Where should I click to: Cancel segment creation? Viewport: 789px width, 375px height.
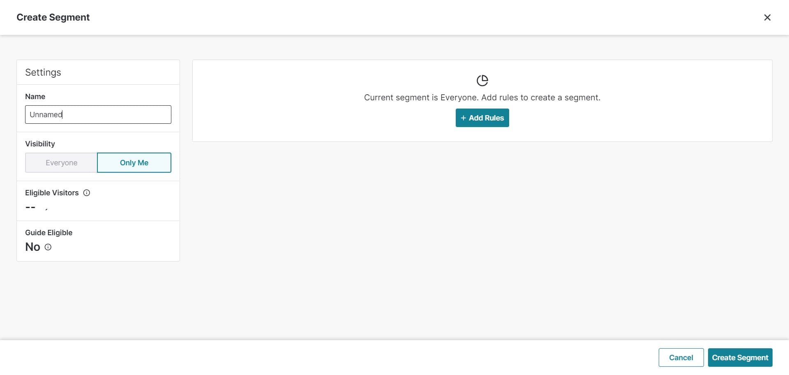681,357
